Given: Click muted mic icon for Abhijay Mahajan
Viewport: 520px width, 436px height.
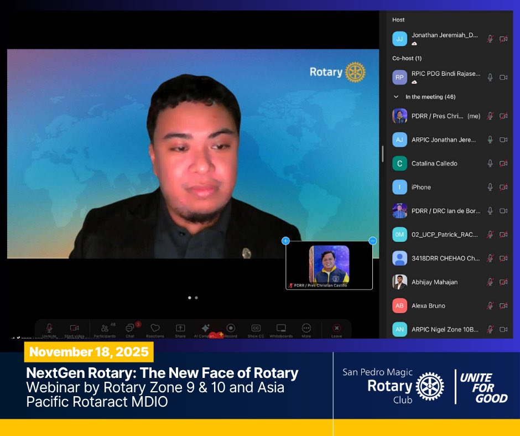Looking at the screenshot, I should (490, 282).
